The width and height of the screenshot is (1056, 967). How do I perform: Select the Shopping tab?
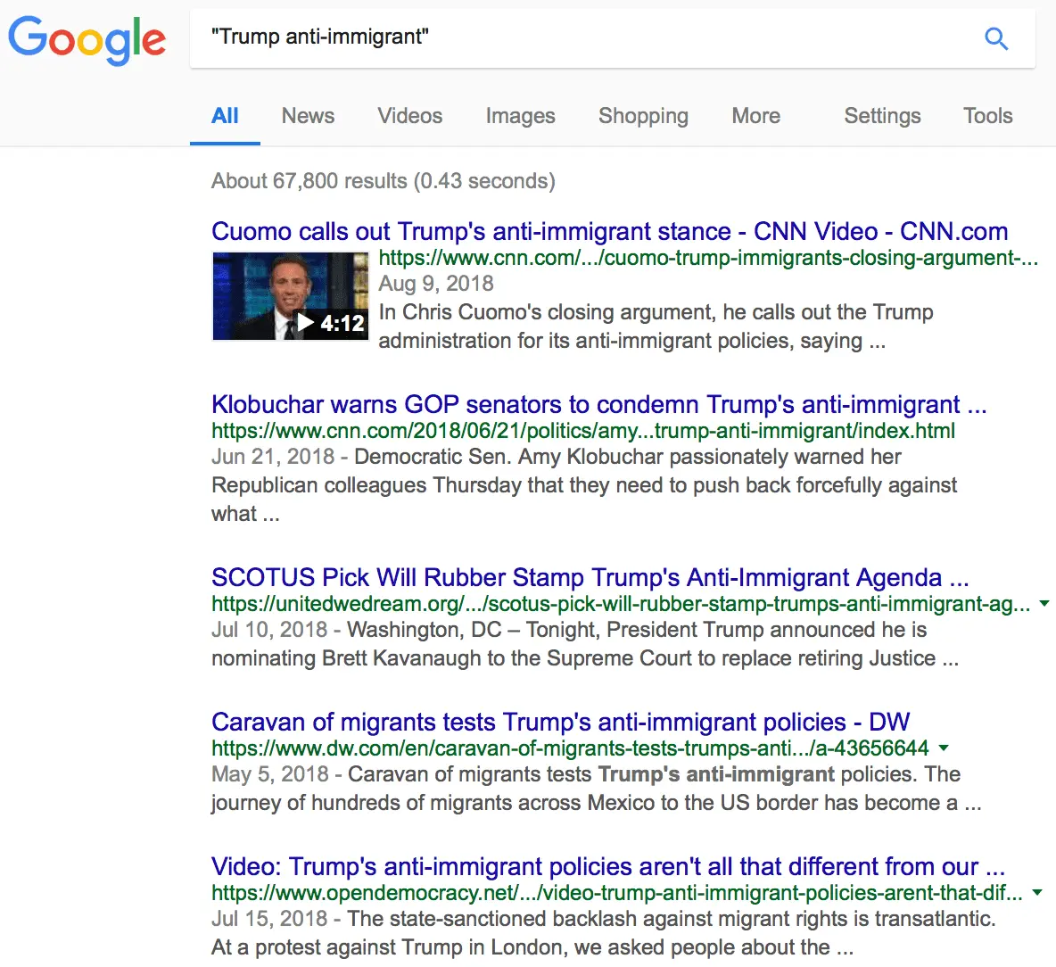pos(643,116)
